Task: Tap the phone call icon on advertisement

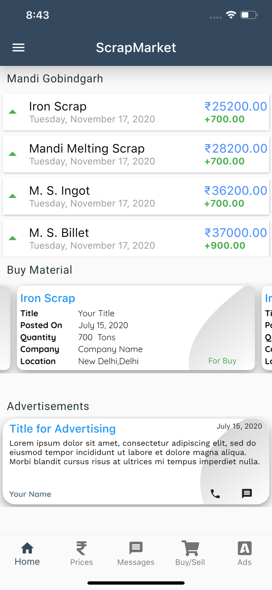Action: coord(215,494)
